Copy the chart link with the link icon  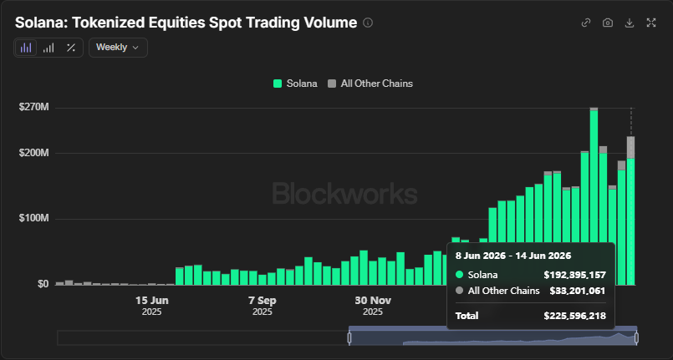point(586,23)
